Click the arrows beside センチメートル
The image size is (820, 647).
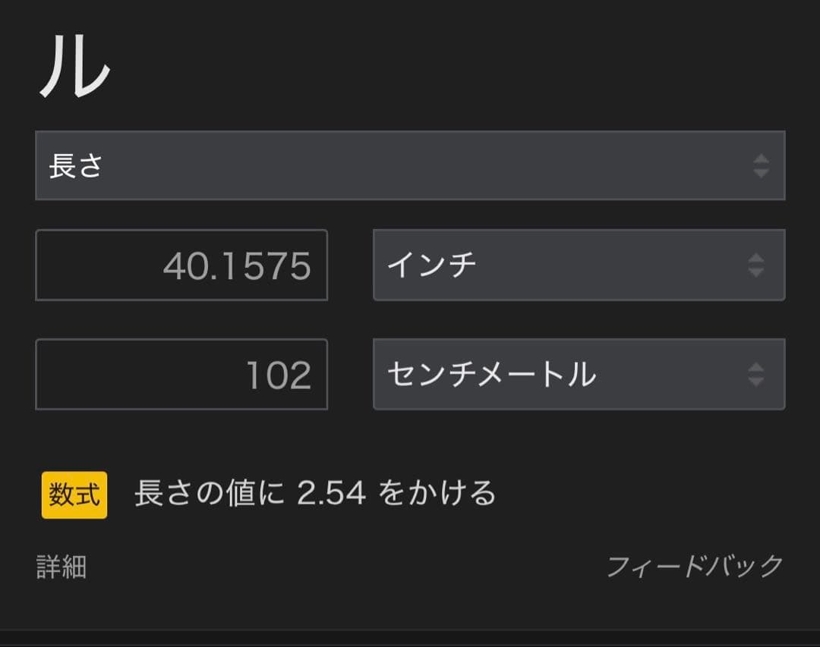click(x=755, y=374)
